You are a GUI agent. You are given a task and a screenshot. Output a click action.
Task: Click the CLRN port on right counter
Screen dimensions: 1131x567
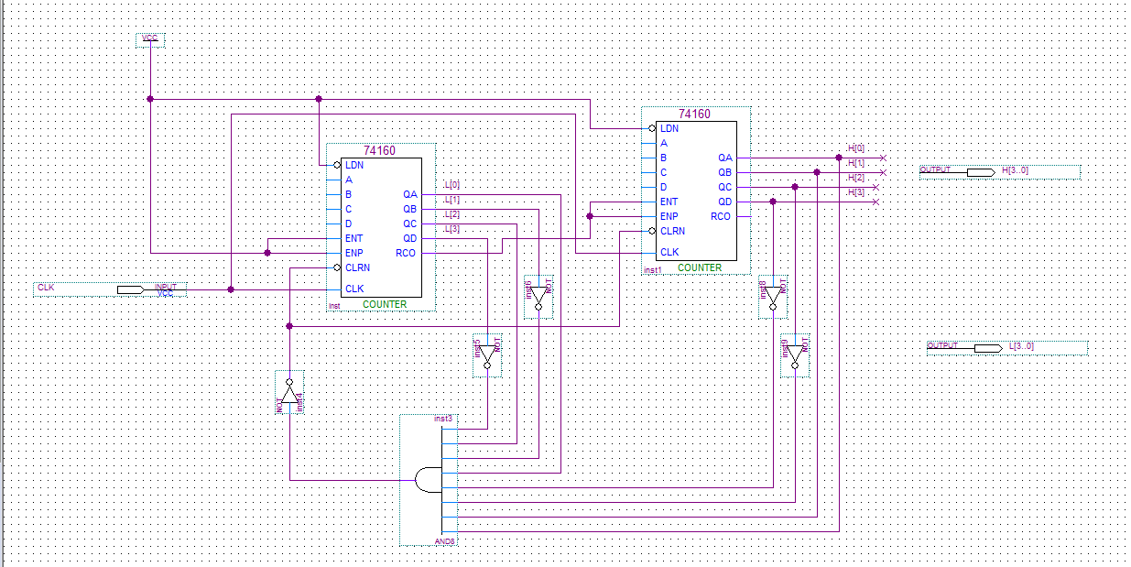pyautogui.click(x=672, y=231)
